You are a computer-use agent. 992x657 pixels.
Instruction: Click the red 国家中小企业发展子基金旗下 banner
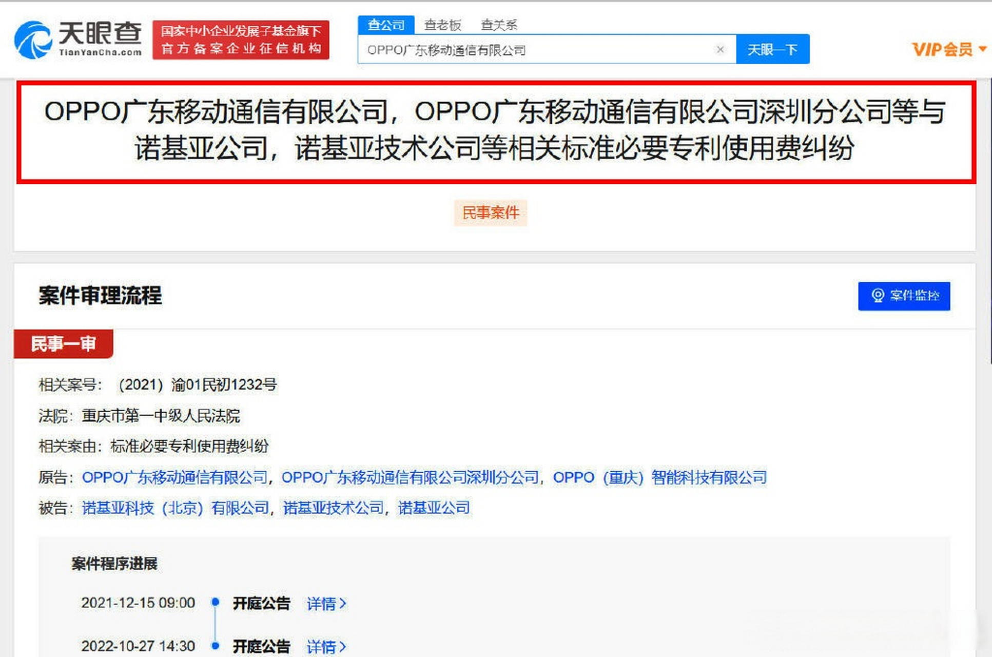coord(241,40)
